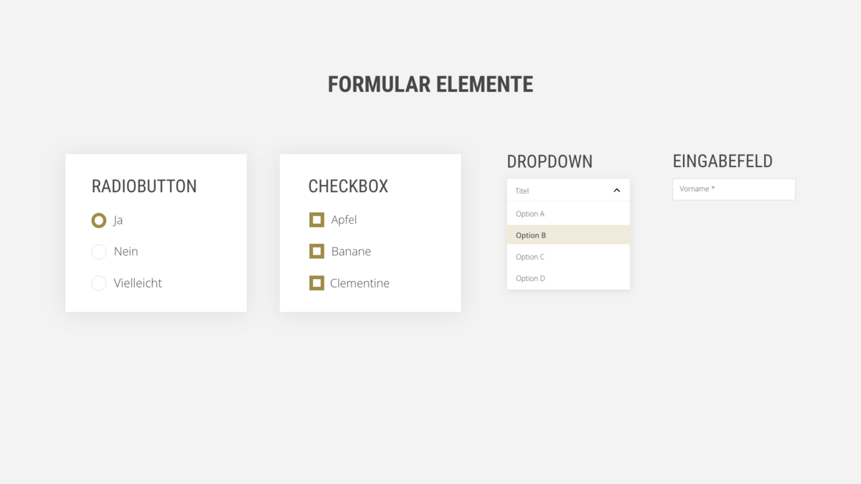Select the 'Ja' radio button circle
The width and height of the screenshot is (861, 484).
tap(99, 220)
